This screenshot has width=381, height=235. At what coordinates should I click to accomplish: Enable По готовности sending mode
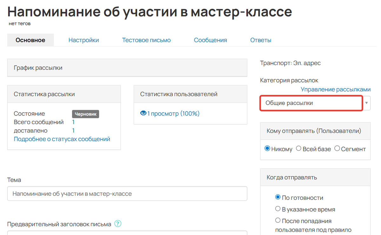[x=277, y=197]
